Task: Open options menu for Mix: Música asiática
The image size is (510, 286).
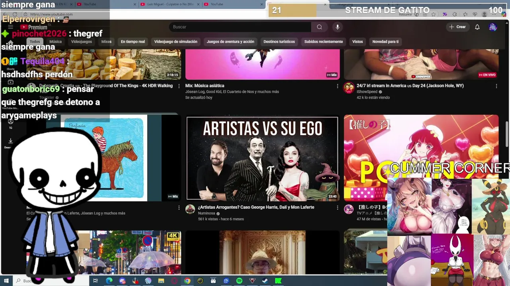Action: 337,86
